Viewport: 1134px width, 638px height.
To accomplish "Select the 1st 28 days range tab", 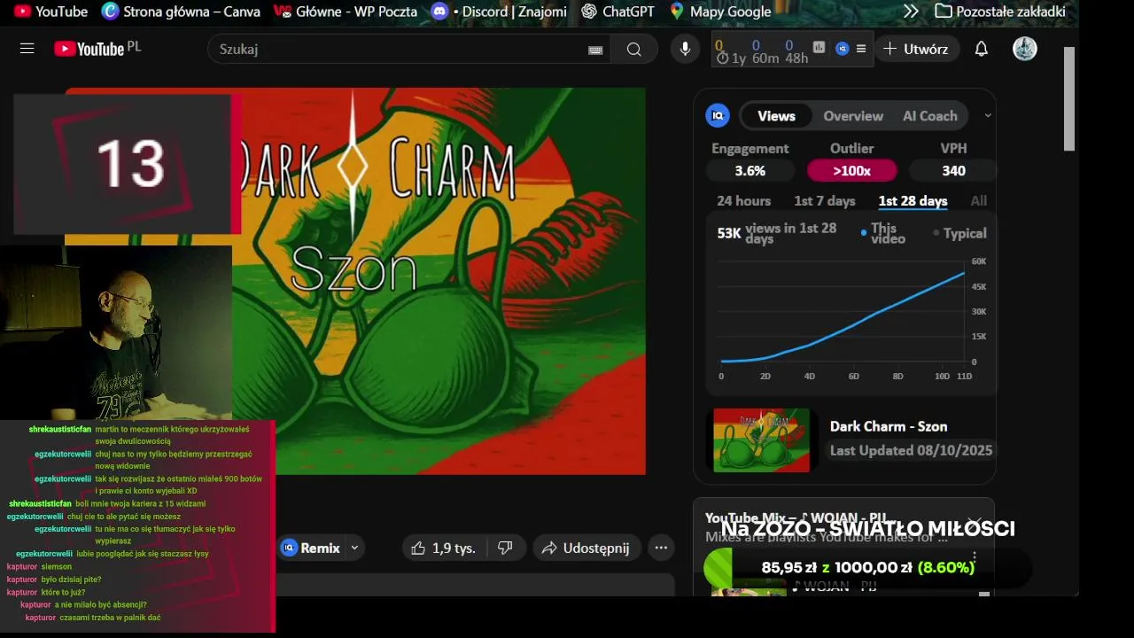I will [x=913, y=201].
